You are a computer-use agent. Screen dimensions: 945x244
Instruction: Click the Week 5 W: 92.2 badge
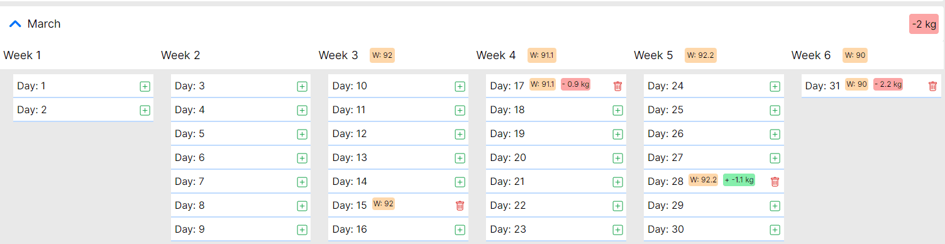tap(700, 55)
